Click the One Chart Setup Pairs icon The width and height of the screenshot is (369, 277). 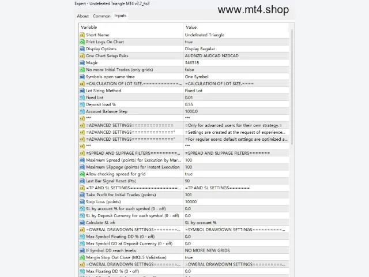point(82,56)
